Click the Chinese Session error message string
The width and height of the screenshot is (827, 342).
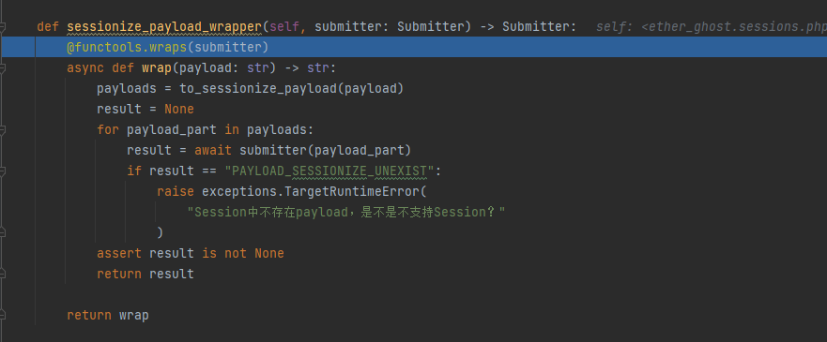[x=346, y=212]
